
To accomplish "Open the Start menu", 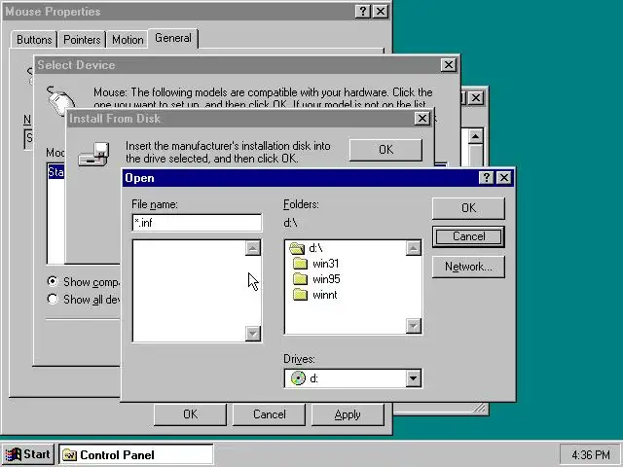I will click(28, 454).
